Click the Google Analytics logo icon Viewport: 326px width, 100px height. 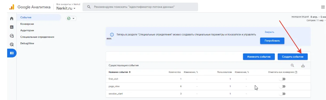(12, 7)
